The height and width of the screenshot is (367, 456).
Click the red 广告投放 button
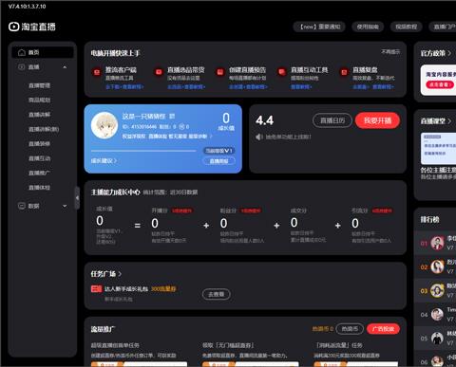click(x=383, y=329)
